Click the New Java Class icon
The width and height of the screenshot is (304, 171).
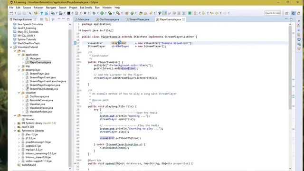coord(132,13)
